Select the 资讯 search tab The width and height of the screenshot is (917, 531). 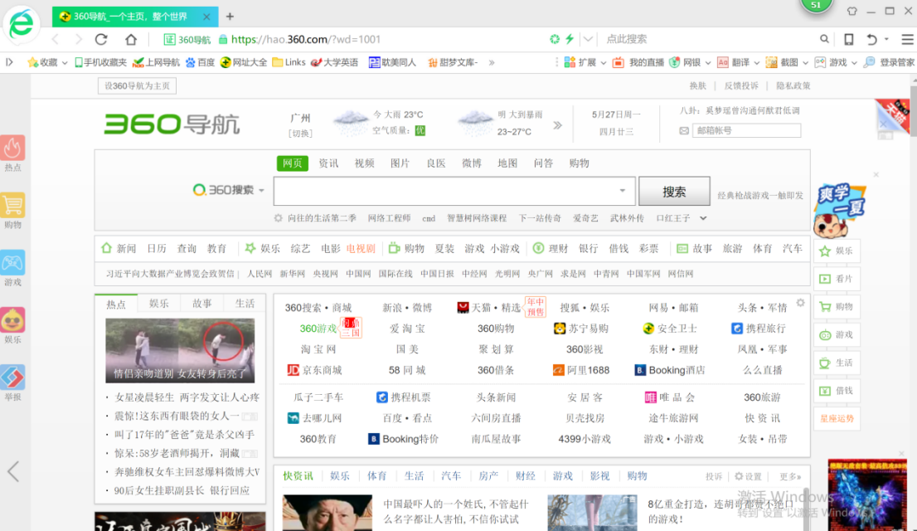pos(328,163)
